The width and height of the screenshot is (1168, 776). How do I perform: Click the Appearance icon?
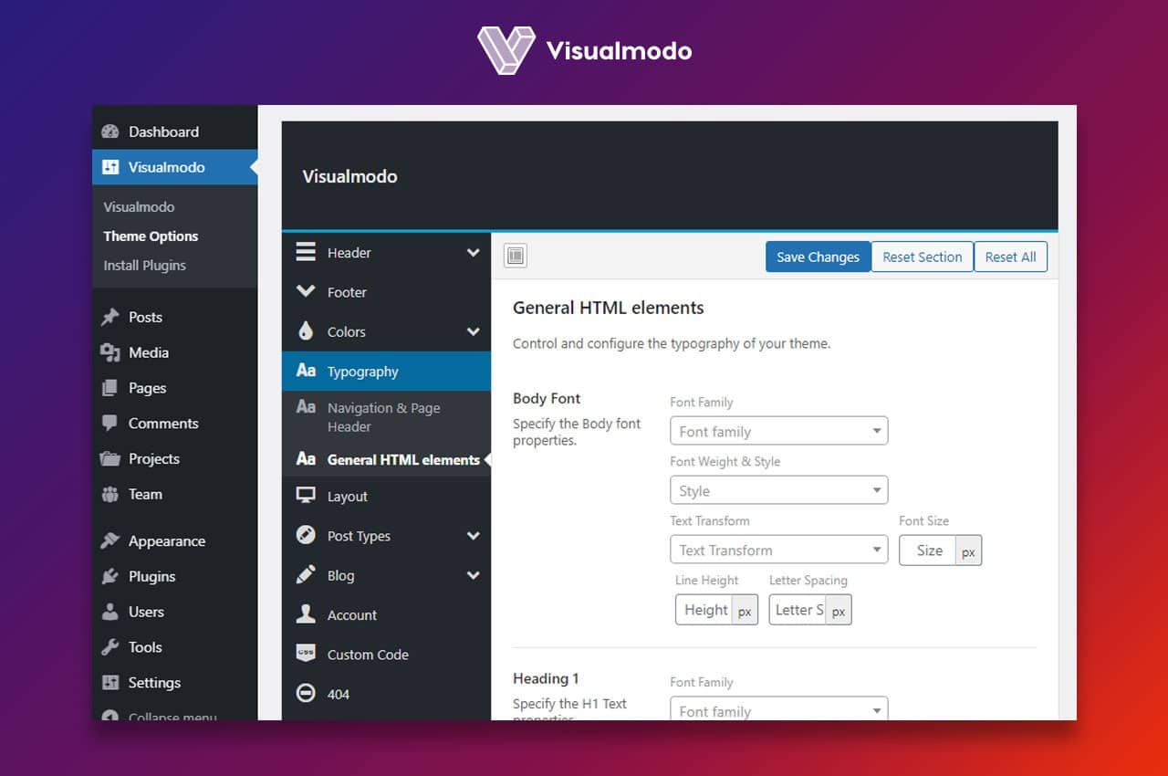(109, 540)
